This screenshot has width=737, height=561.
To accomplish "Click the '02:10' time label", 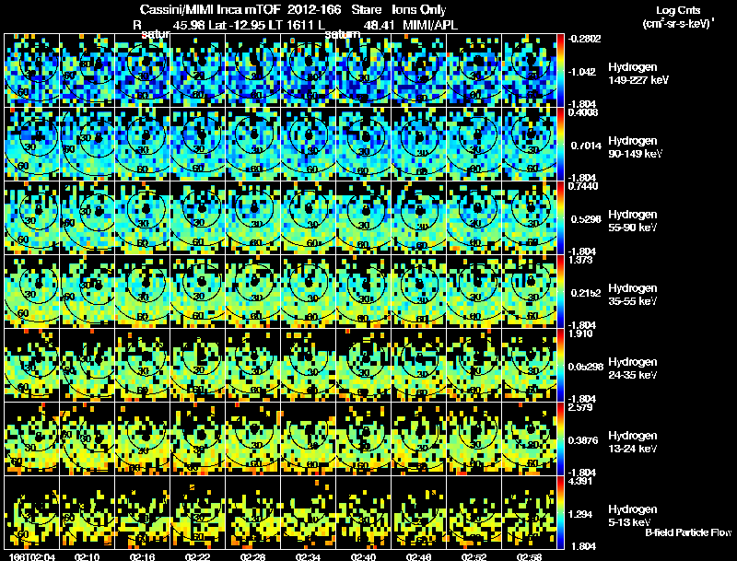I will coord(87,556).
